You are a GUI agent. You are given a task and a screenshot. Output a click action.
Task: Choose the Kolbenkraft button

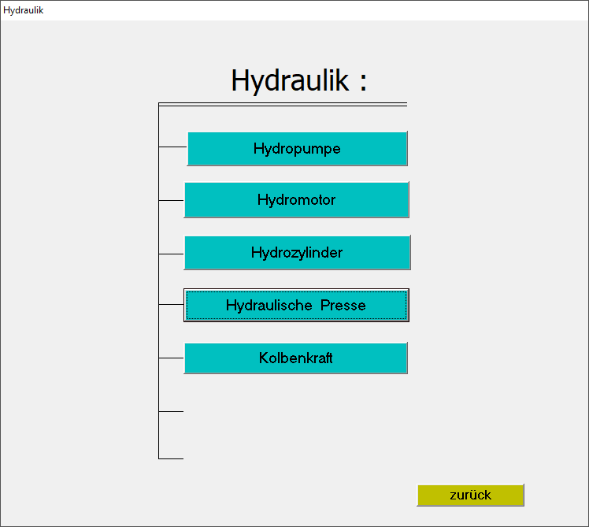tap(295, 358)
